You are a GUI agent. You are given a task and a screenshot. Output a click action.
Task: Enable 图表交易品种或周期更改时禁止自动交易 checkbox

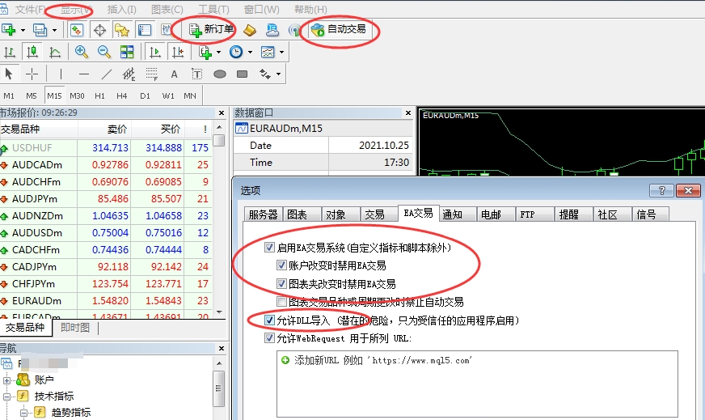281,302
